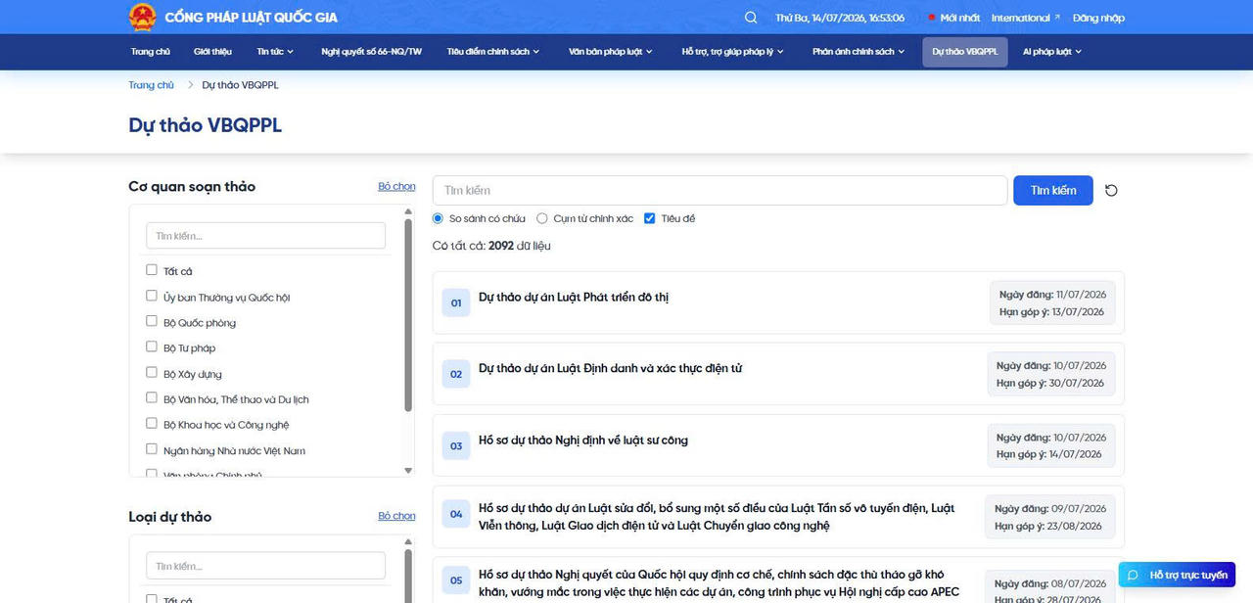Viewport: 1253px width, 603px height.
Task: Click Bỏ chọn link for Cơ quan soạn thảo
Action: [396, 186]
